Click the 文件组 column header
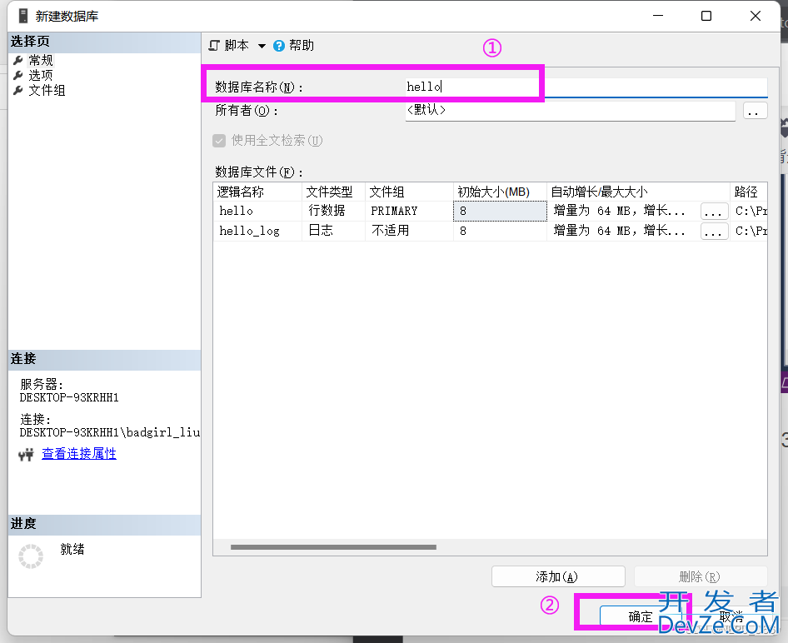Viewport: 788px width, 643px height. [409, 192]
